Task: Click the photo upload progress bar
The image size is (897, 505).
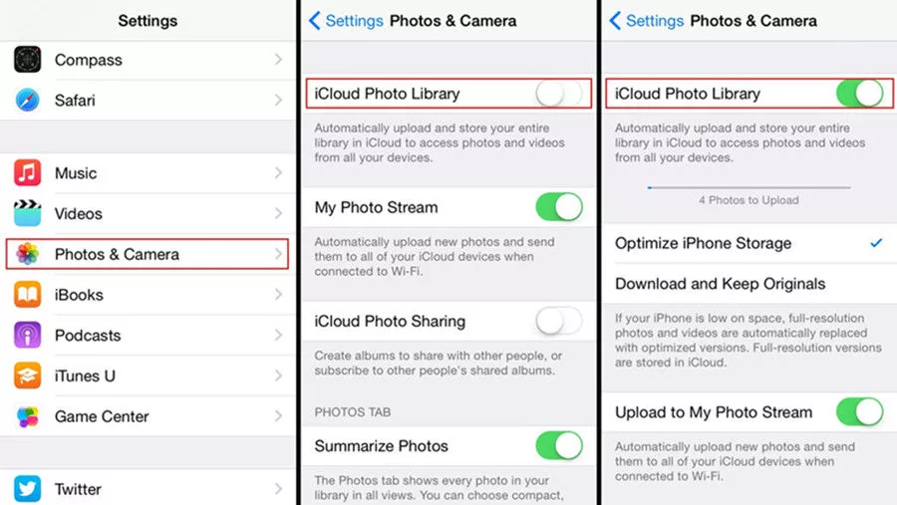Action: pos(748,187)
